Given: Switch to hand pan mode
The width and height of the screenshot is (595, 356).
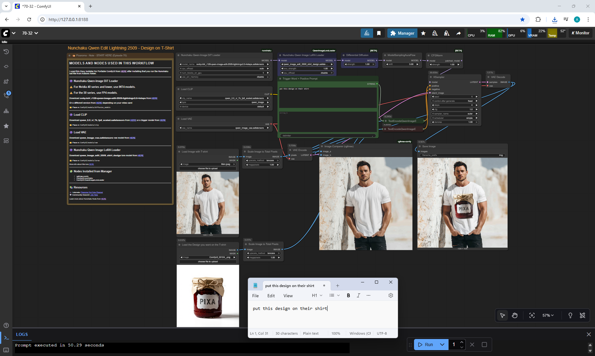Looking at the screenshot, I should coord(515,315).
